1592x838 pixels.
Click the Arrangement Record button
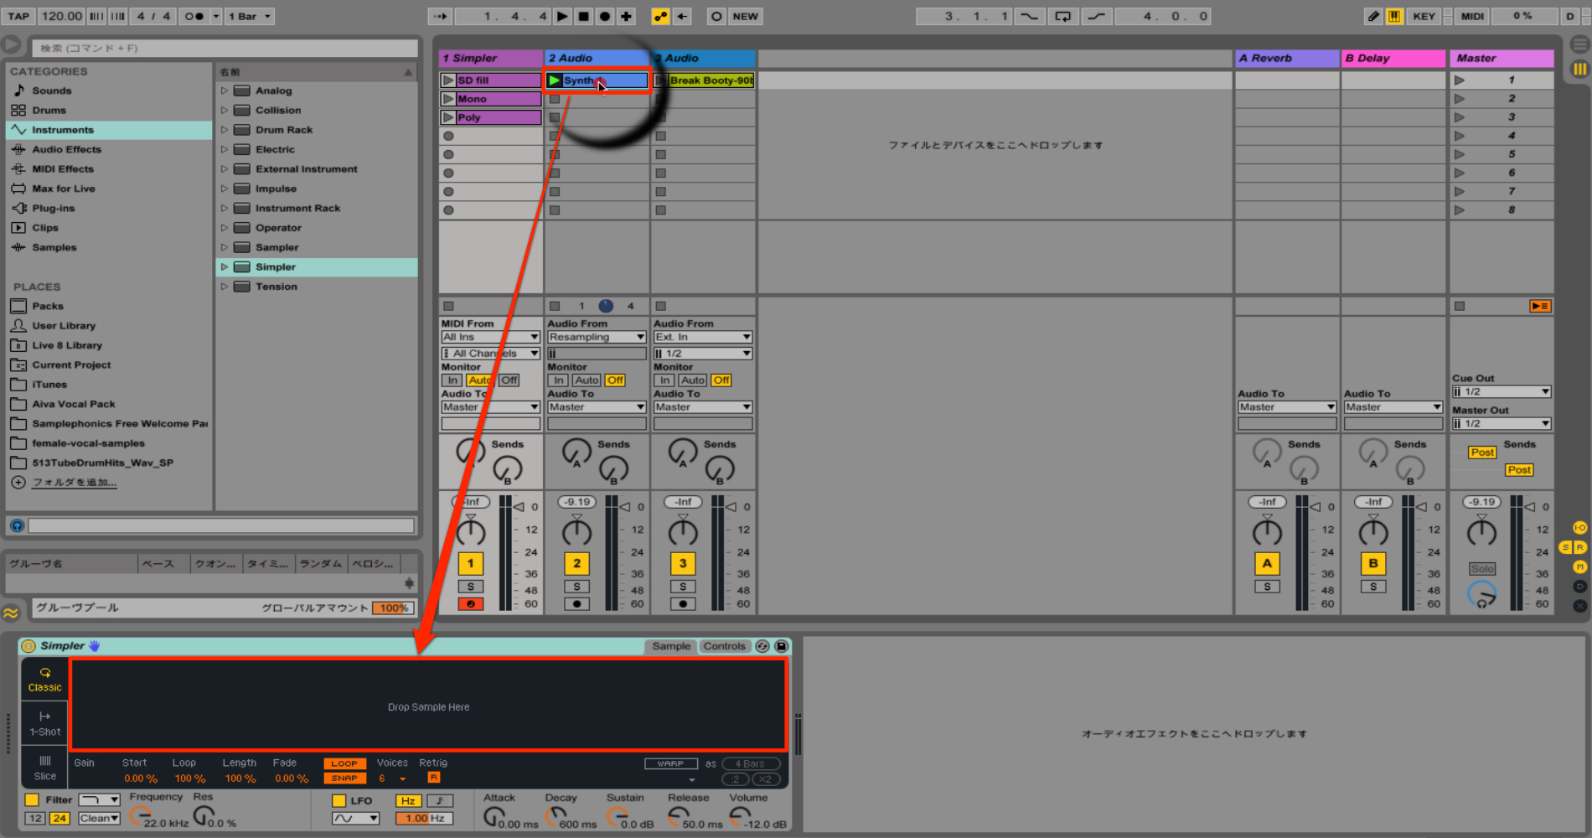[605, 16]
